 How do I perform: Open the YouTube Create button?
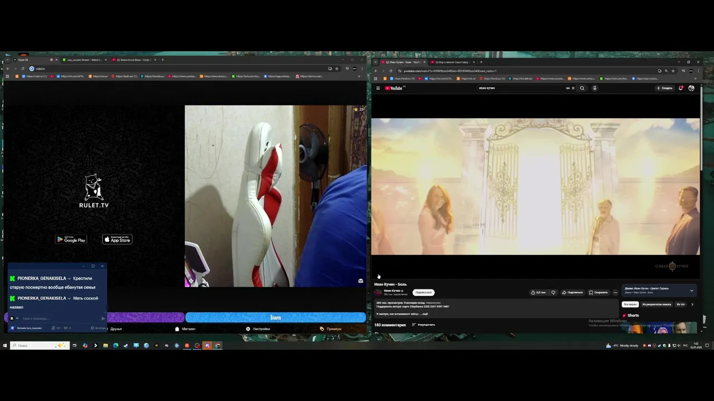pyautogui.click(x=664, y=88)
